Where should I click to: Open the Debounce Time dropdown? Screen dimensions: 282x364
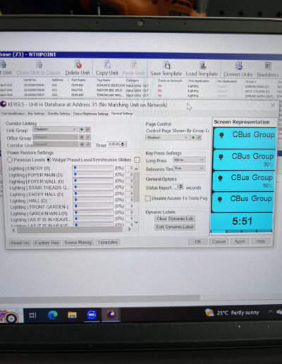pos(189,168)
